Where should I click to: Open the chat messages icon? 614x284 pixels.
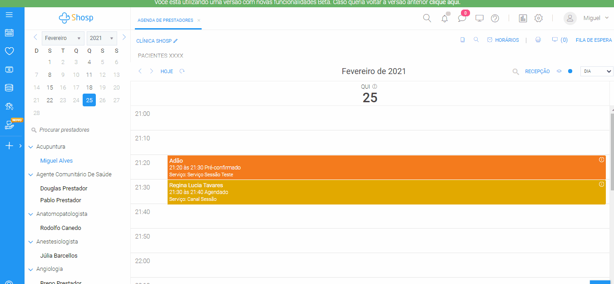[462, 19]
